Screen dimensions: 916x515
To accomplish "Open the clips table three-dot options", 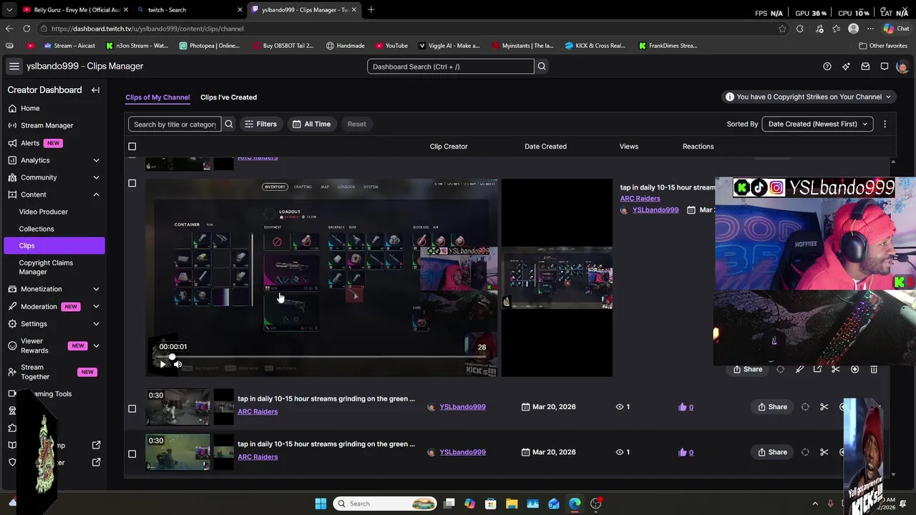I will pyautogui.click(x=885, y=124).
